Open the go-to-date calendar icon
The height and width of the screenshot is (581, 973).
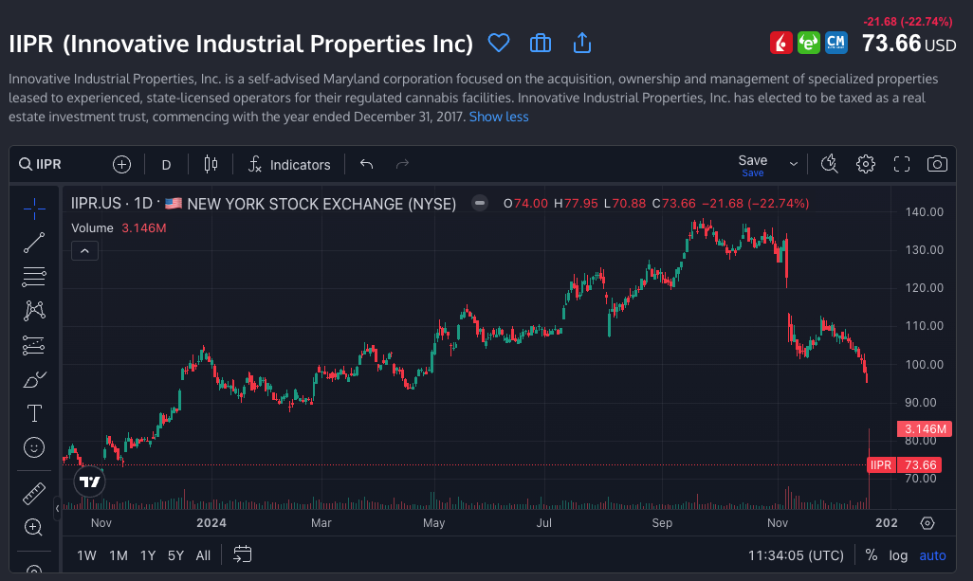(242, 554)
